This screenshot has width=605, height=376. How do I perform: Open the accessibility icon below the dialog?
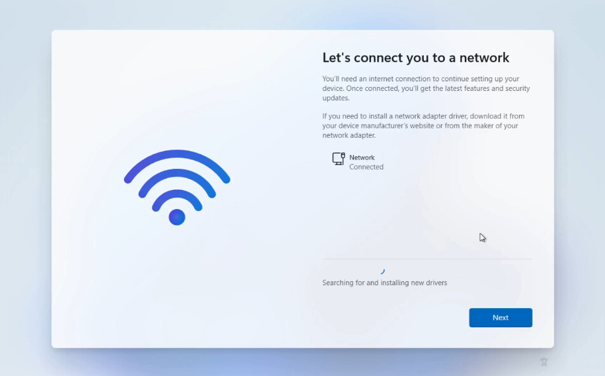544,362
